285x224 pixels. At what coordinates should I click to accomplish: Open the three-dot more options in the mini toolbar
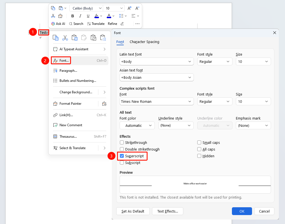point(137,24)
